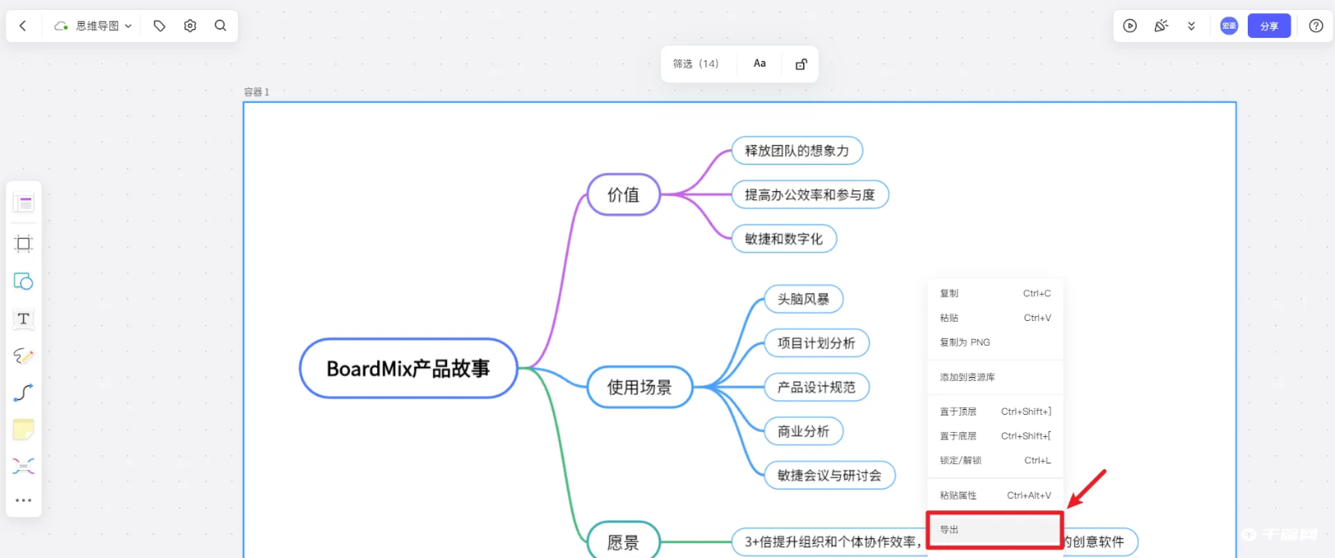Go back using the left arrow icon
Screen dimensions: 1335x558
pos(23,26)
